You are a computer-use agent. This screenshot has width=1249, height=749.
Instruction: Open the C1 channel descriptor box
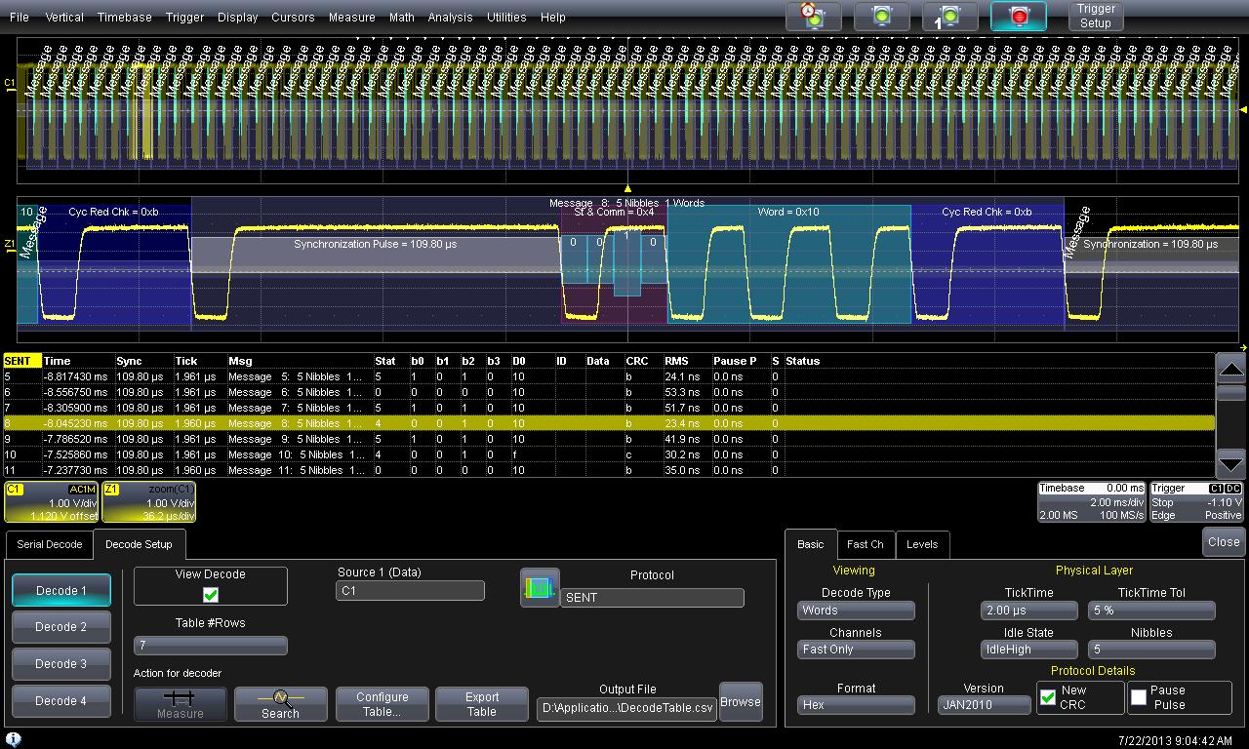coord(52,501)
